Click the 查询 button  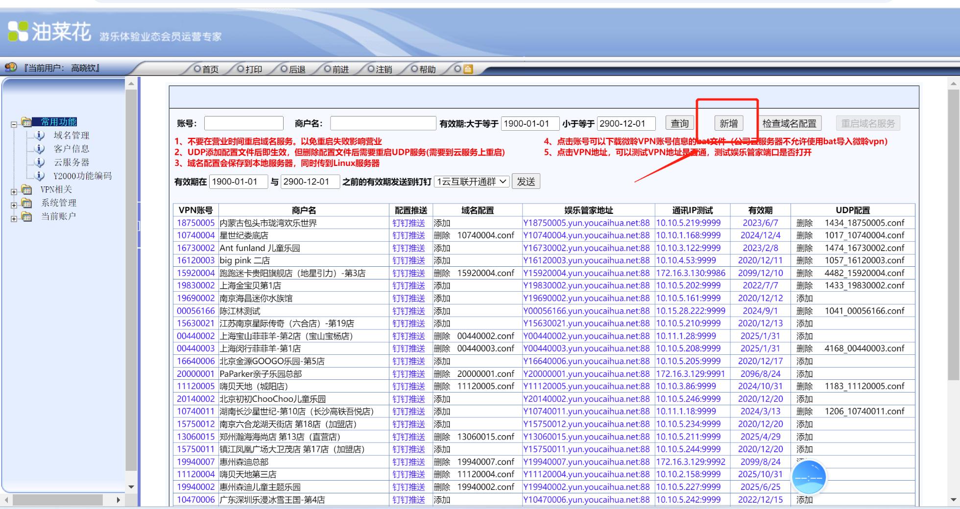coord(680,123)
